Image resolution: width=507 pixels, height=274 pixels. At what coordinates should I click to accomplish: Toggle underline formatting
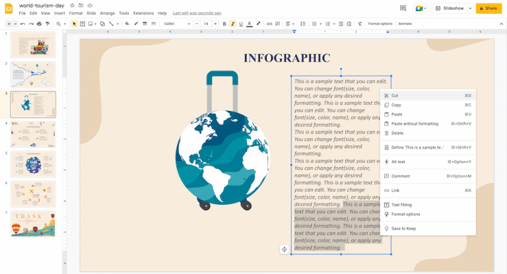tap(241, 24)
